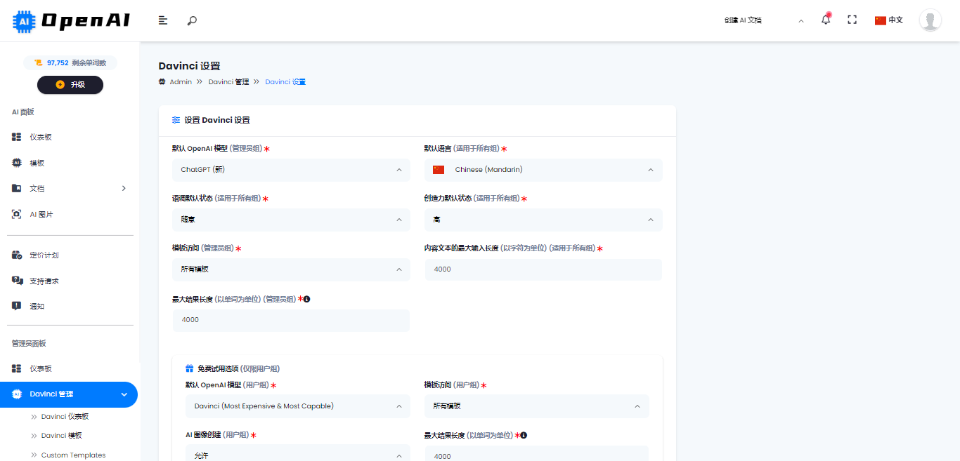Open the user avatar profile menu
Image resolution: width=960 pixels, height=461 pixels.
click(930, 20)
